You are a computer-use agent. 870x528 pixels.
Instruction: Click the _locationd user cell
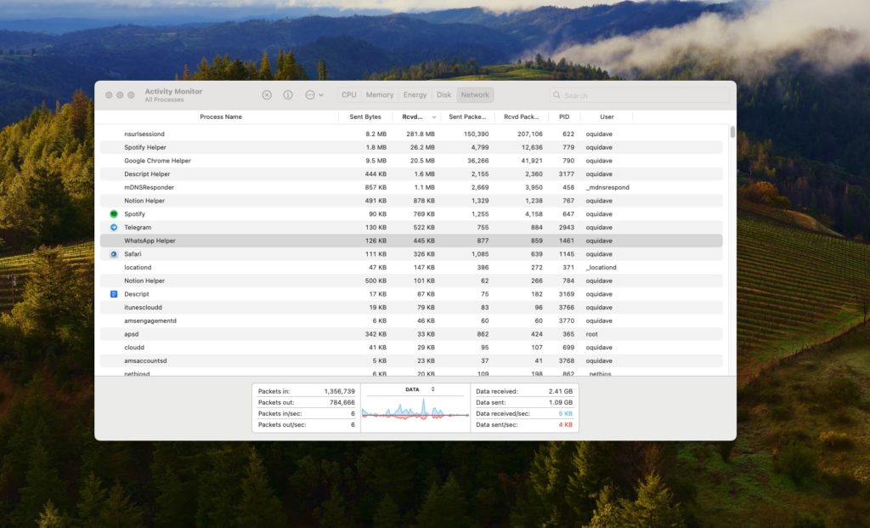pos(601,267)
